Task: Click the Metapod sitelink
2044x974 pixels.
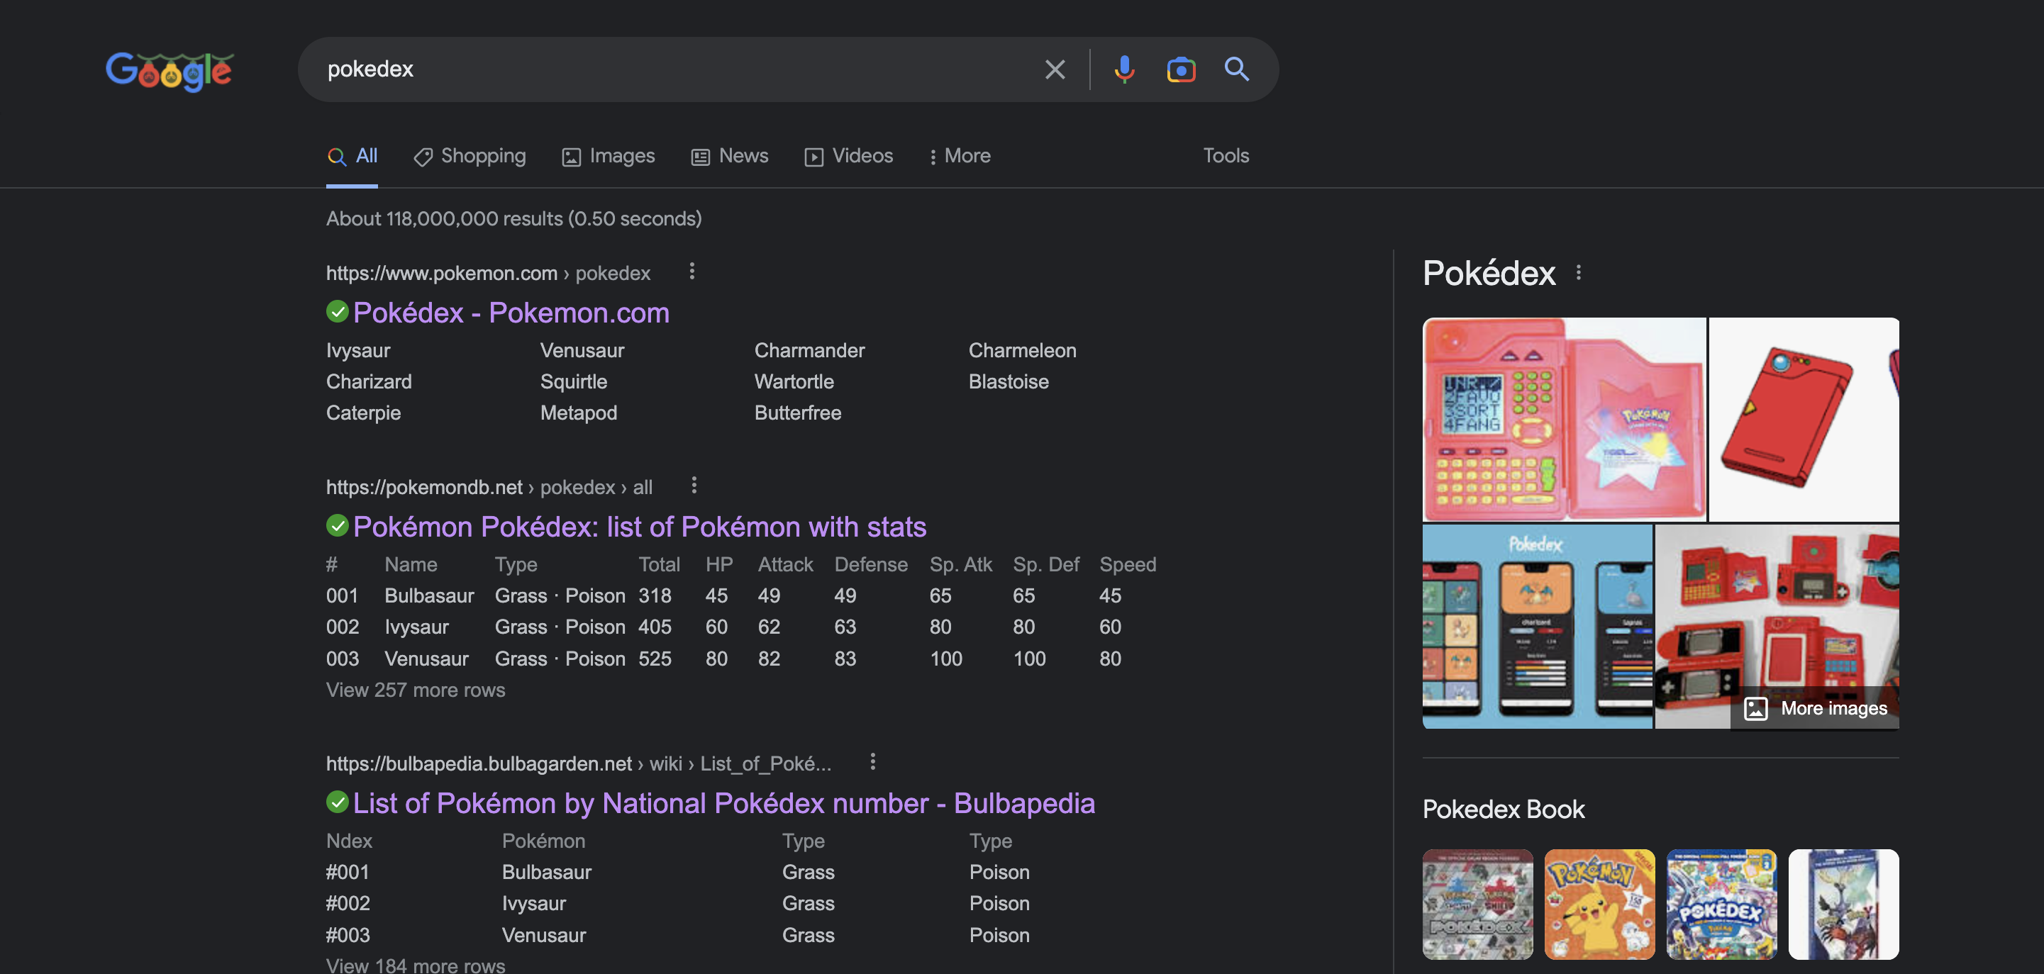Action: click(x=579, y=413)
